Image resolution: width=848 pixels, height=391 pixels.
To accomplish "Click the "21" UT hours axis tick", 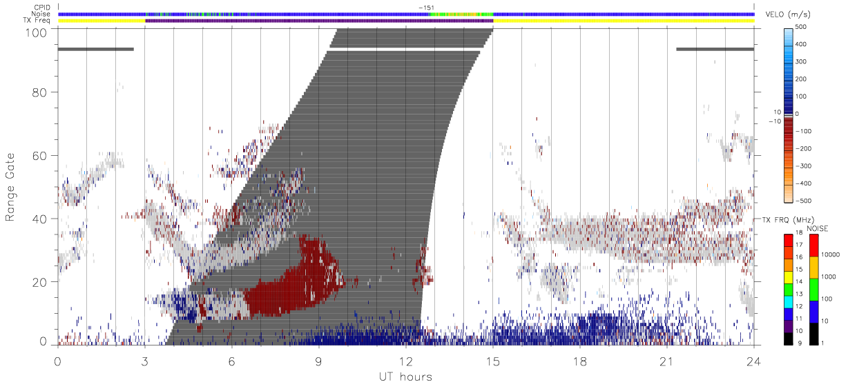I will pyautogui.click(x=667, y=361).
